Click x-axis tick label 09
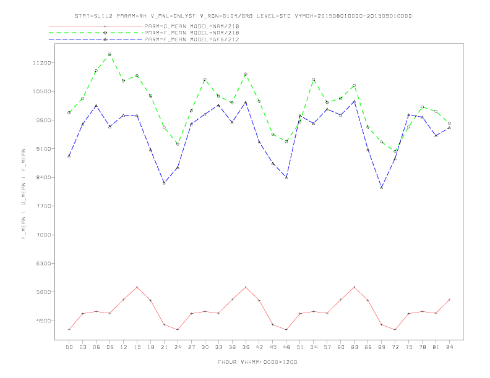The width and height of the screenshot is (490, 378). click(x=110, y=347)
